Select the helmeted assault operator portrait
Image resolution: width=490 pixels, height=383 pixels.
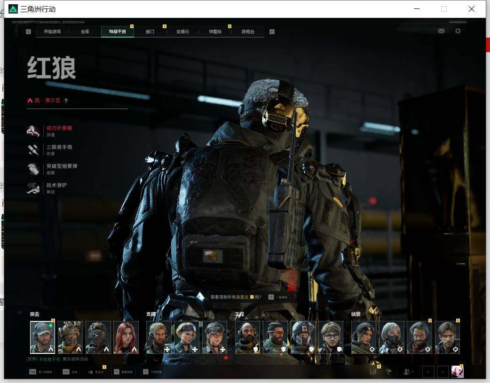[71, 337]
